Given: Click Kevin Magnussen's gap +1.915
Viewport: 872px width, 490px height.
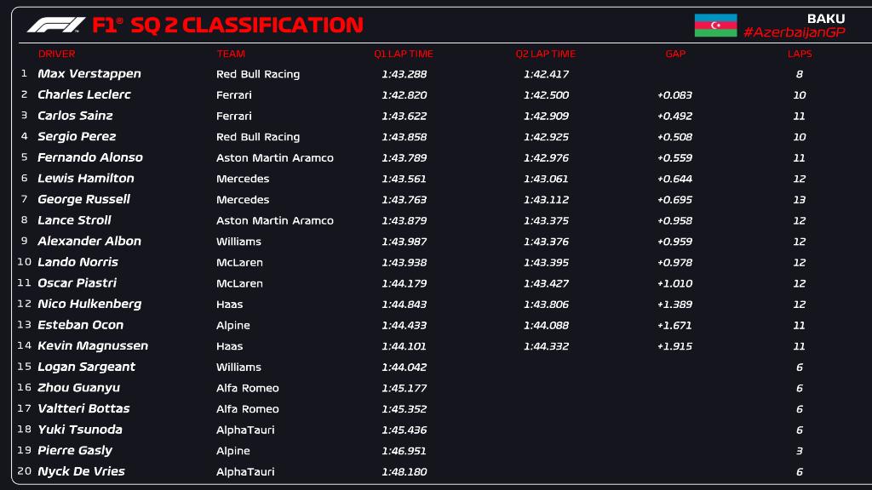Looking at the screenshot, I should coord(674,346).
